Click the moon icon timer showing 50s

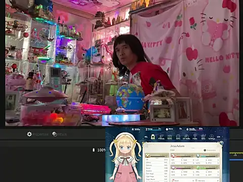tap(194, 129)
